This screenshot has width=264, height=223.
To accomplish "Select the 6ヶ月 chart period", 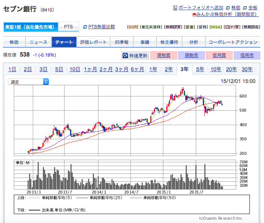I will tap(137, 69).
